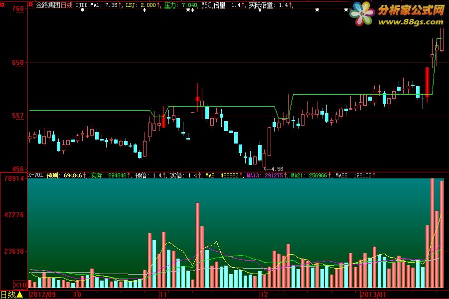Jump to the 10 month marker
This screenshot has height=299, width=449.
[x=77, y=295]
